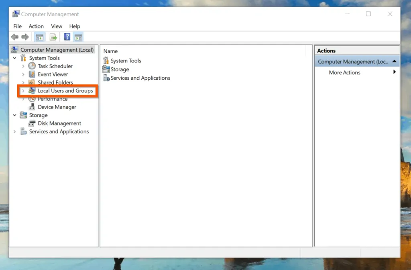Open the Action menu
This screenshot has width=411, height=270.
[36, 26]
